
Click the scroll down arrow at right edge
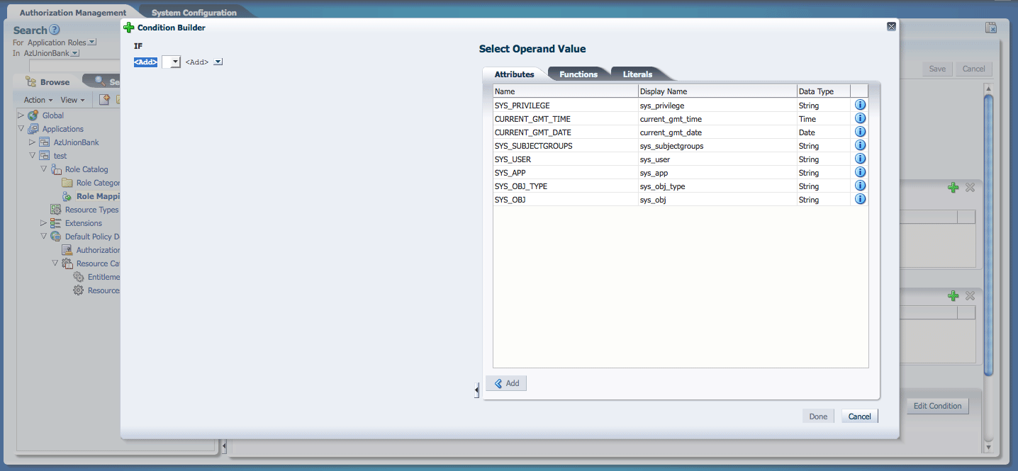(988, 448)
